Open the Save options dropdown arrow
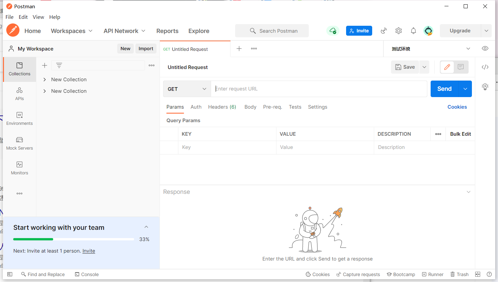The height and width of the screenshot is (282, 498). tap(424, 67)
